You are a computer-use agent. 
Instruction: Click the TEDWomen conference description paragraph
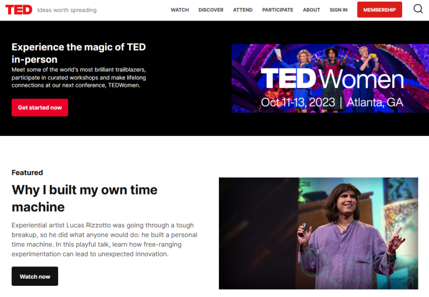click(x=78, y=77)
